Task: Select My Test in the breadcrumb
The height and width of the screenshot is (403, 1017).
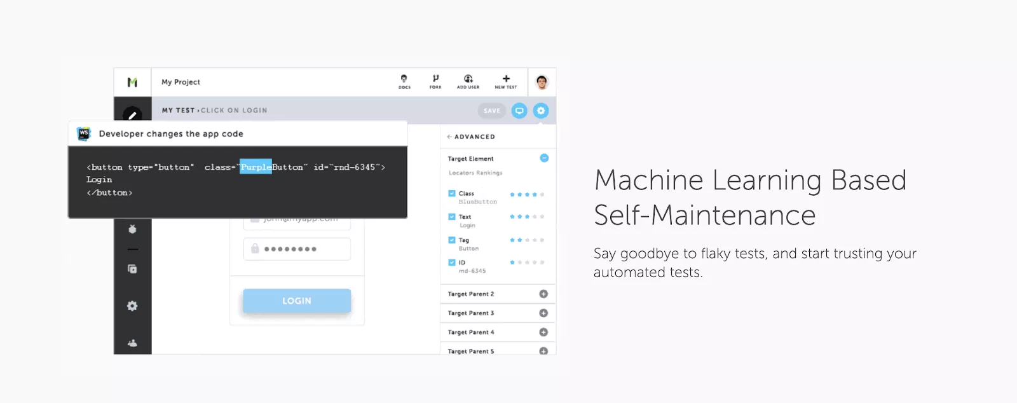Action: 178,111
